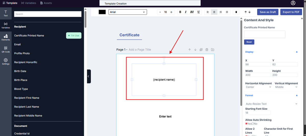The width and height of the screenshot is (306, 136).
Task: Duplicate Page 1
Action: tap(201, 50)
